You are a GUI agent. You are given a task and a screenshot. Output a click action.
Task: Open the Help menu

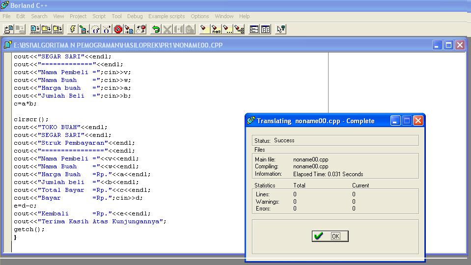[245, 16]
